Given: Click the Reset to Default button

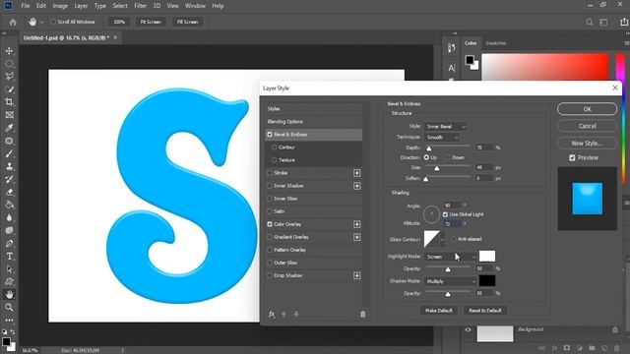Looking at the screenshot, I should 485,311.
